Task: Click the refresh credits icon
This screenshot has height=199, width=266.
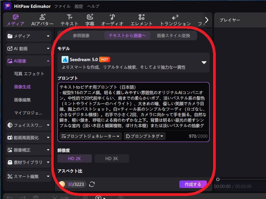Action: pos(92,184)
